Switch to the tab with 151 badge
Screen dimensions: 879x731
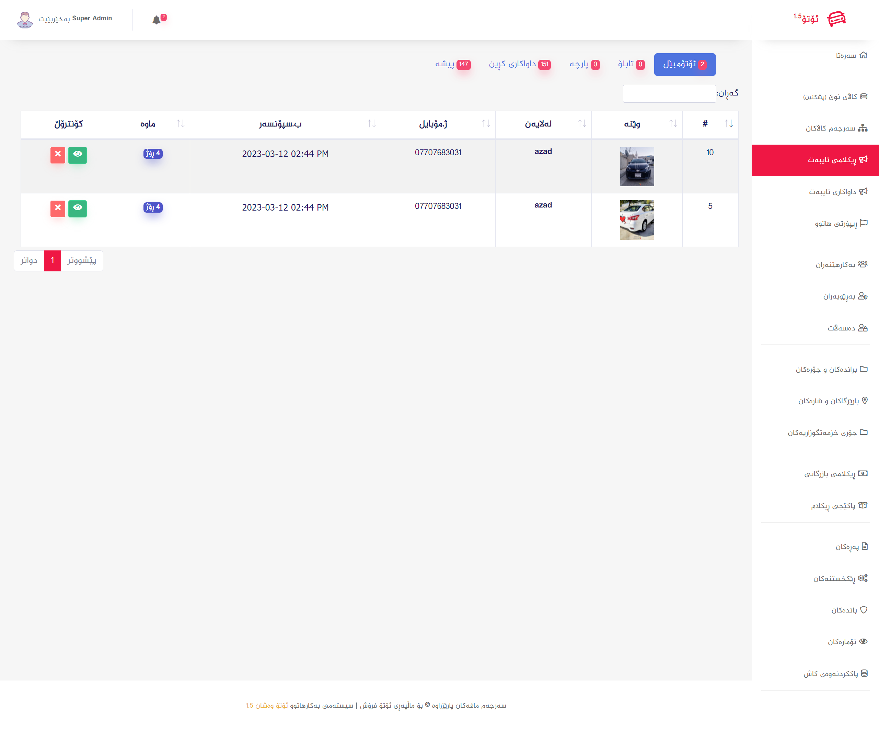point(519,64)
